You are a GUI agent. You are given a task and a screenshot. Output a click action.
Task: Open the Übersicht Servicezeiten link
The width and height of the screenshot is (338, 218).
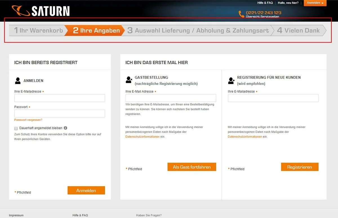(x=263, y=17)
